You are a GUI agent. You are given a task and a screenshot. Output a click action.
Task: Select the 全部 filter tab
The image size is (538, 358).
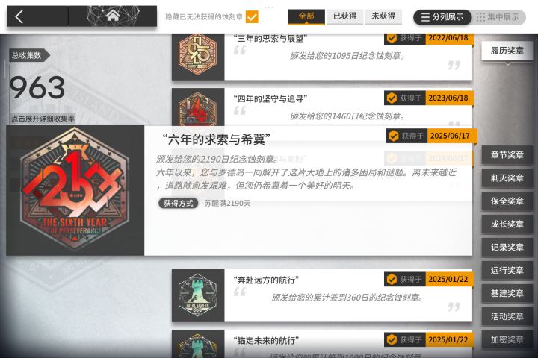coord(306,16)
